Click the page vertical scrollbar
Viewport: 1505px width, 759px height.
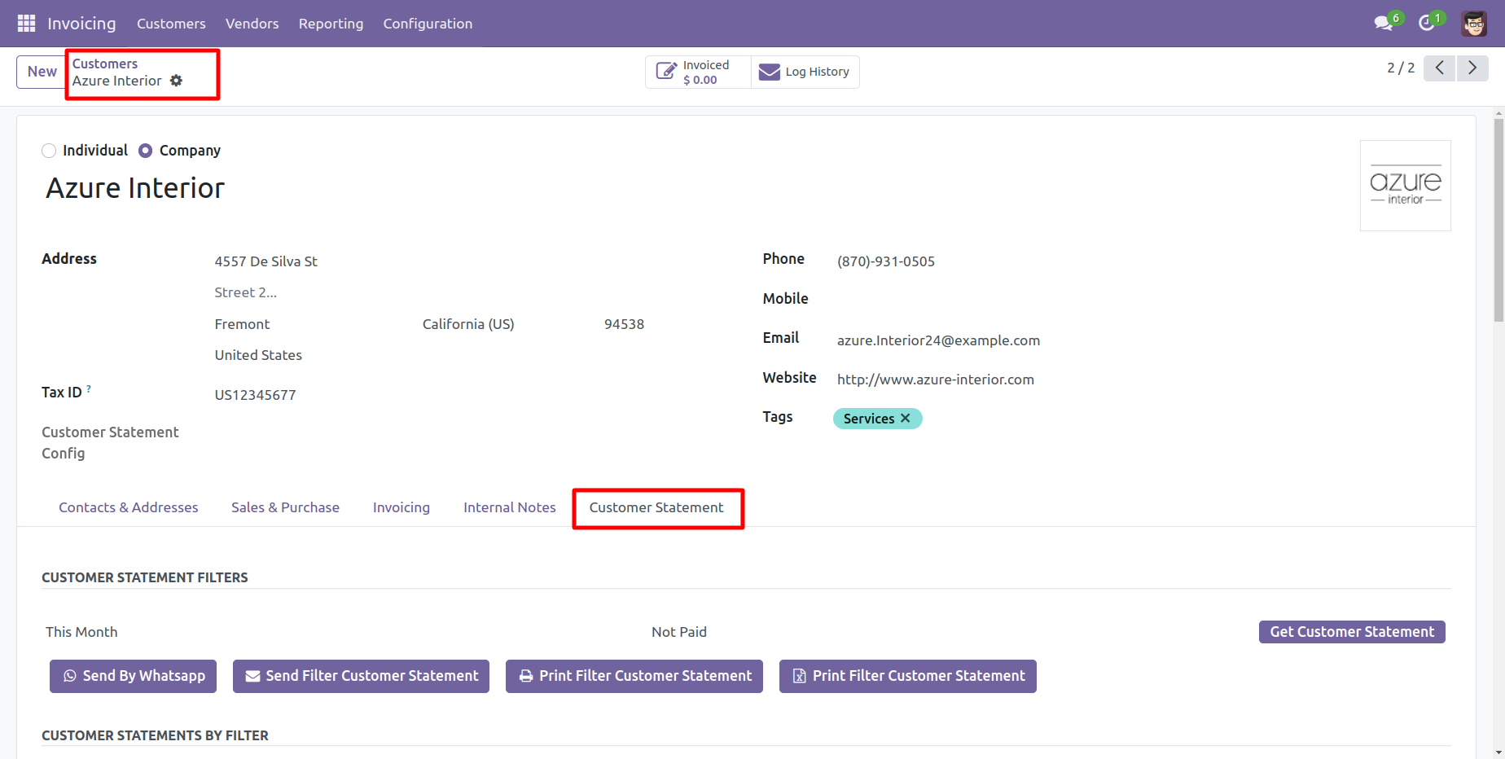tap(1498, 220)
